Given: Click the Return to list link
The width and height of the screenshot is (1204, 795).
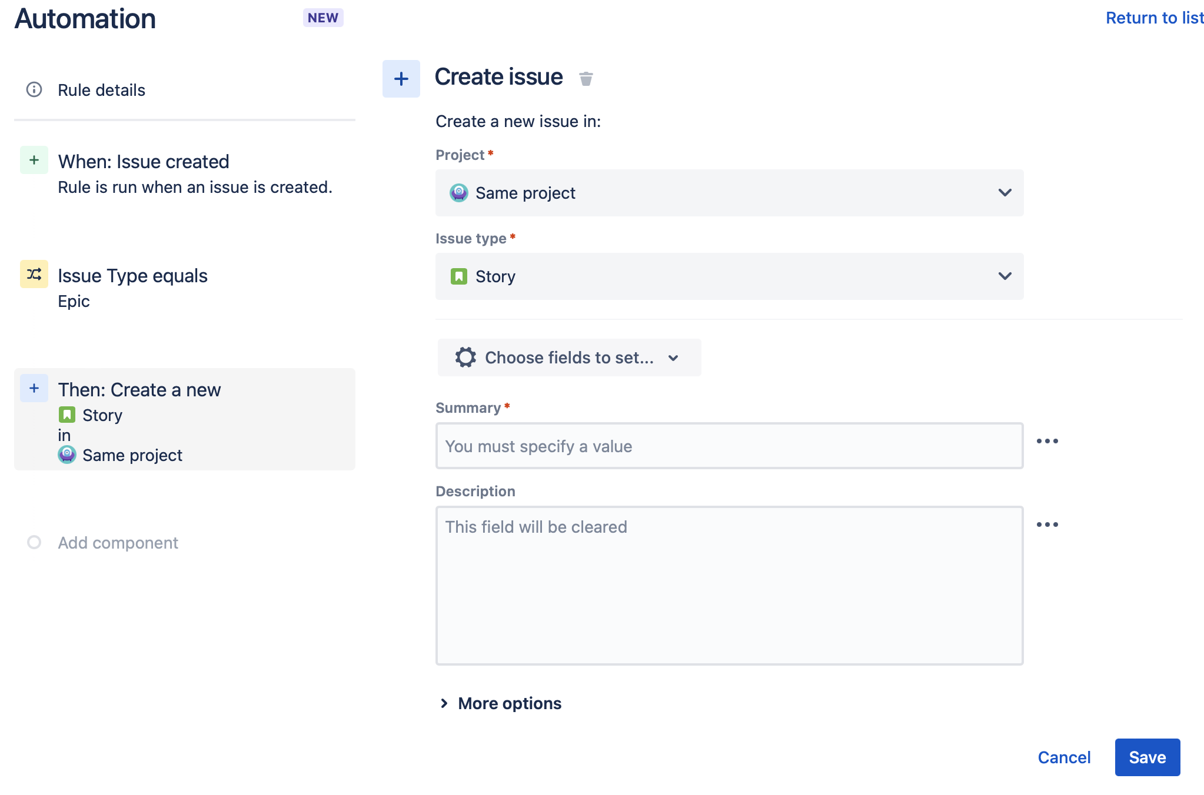Looking at the screenshot, I should point(1154,18).
